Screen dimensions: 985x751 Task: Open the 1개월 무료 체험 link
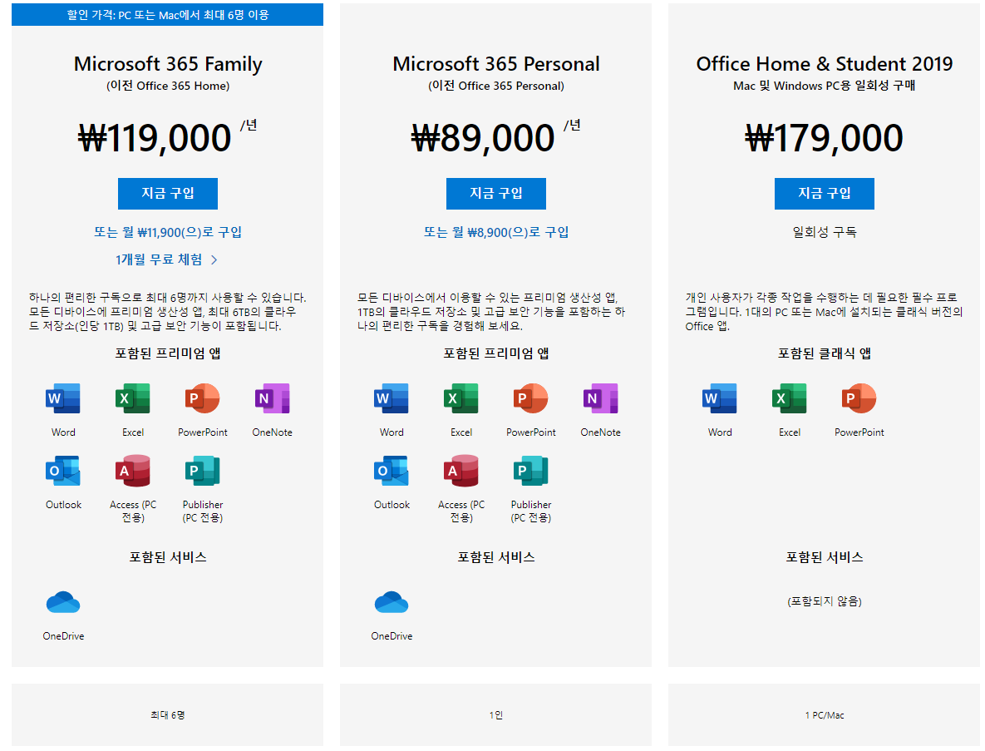159,259
